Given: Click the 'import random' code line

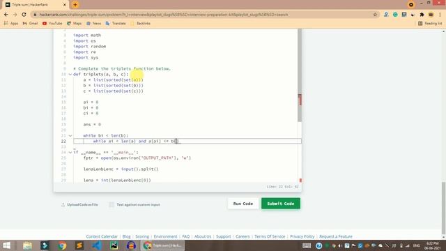Looking at the screenshot, I should pos(90,47).
